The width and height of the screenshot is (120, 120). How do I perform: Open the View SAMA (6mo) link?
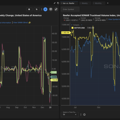coord(21,23)
